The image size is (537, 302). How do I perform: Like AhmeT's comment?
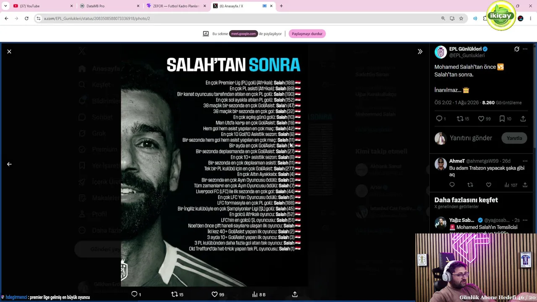pos(489,185)
